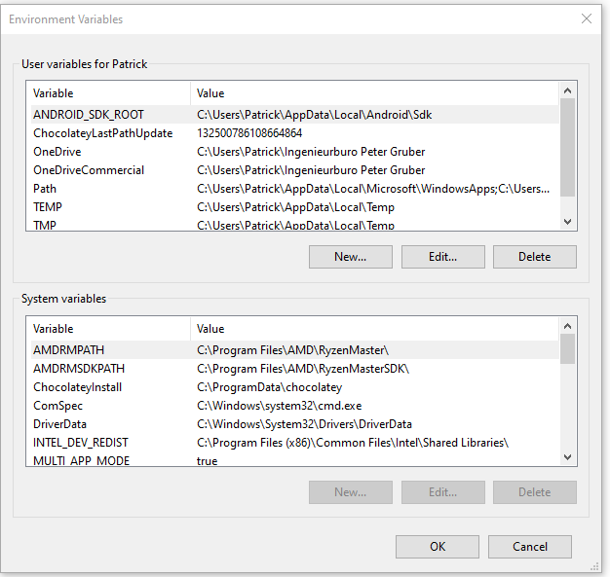Select the MULTI_APP_MODE system variable
The width and height of the screenshot is (610, 577).
tap(295, 460)
